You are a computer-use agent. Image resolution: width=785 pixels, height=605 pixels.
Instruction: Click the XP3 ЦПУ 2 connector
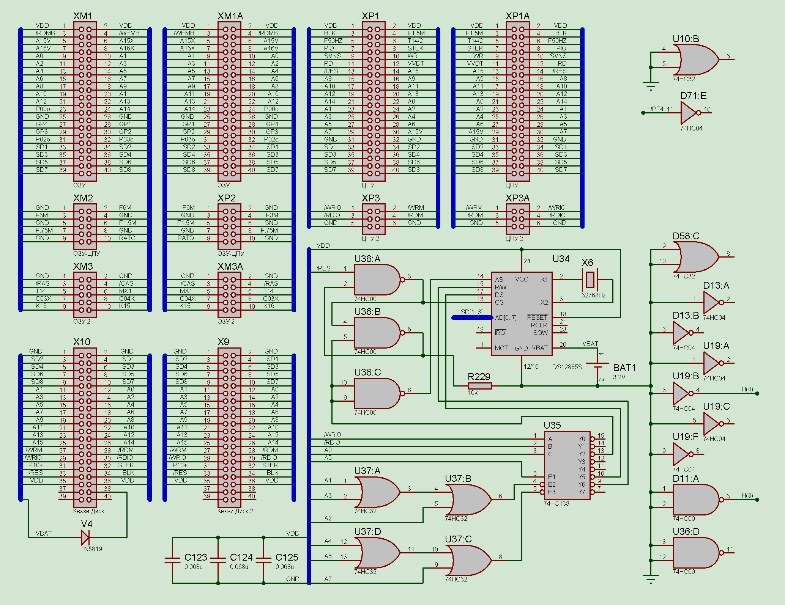click(374, 219)
